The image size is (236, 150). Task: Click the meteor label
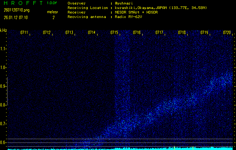pos(53,12)
